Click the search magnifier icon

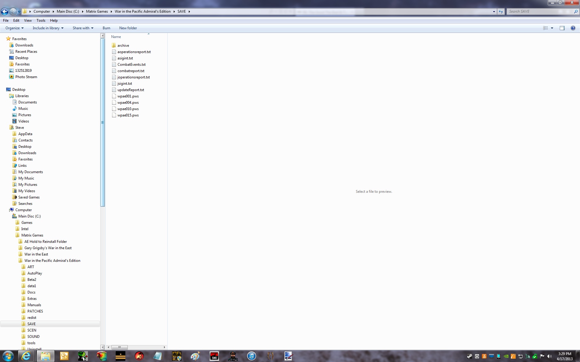coord(575,11)
